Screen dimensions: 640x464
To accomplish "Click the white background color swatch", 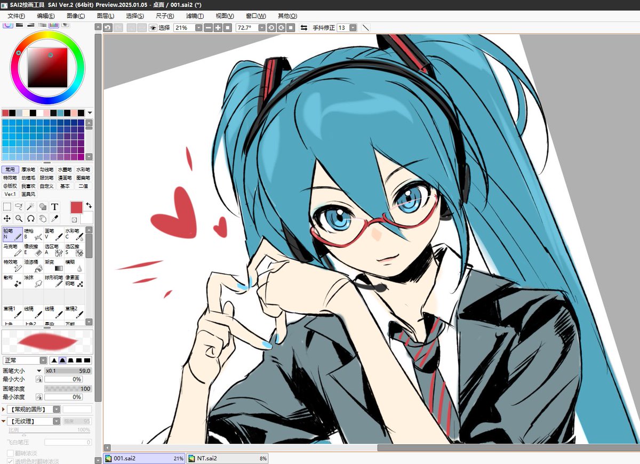I will click(87, 218).
